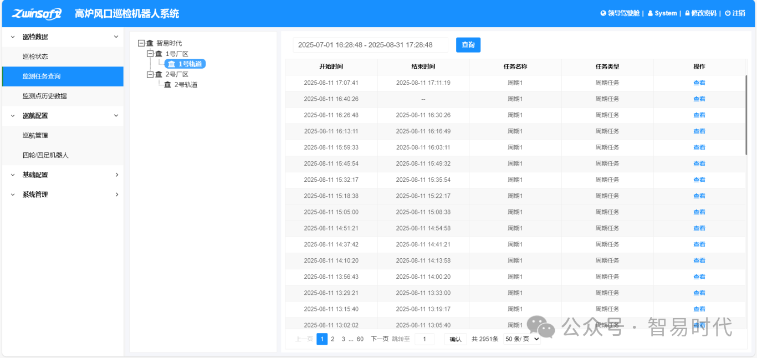The image size is (757, 358).
Task: Click the Zwinsoft logo in header
Action: (37, 13)
